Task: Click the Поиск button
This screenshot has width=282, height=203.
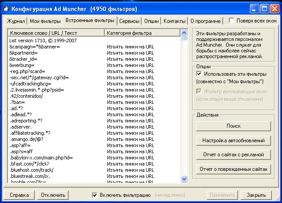Action: point(233,126)
